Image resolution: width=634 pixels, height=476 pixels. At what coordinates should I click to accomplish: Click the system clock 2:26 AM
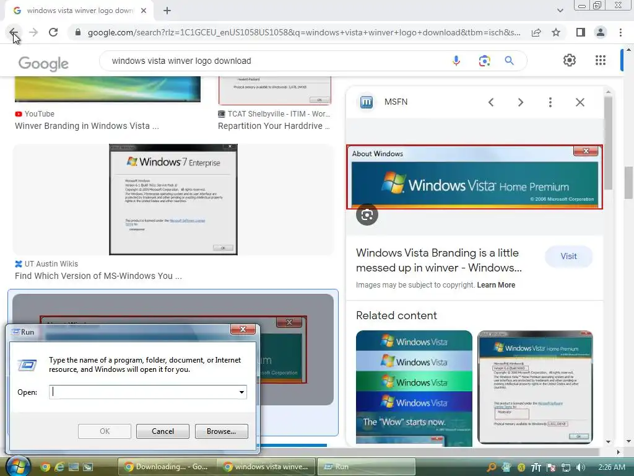point(611,467)
